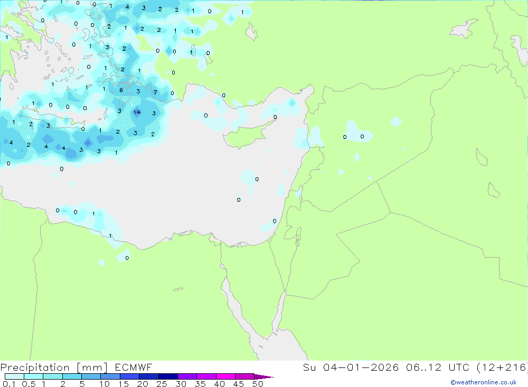Click the 15–20 mm legend color box
This screenshot has height=387, width=528.
(x=129, y=376)
